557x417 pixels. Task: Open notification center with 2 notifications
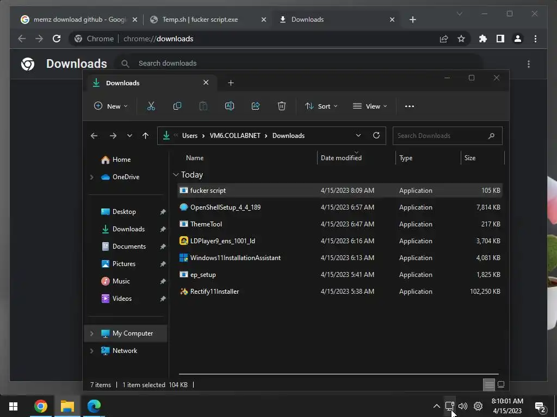coord(540,407)
